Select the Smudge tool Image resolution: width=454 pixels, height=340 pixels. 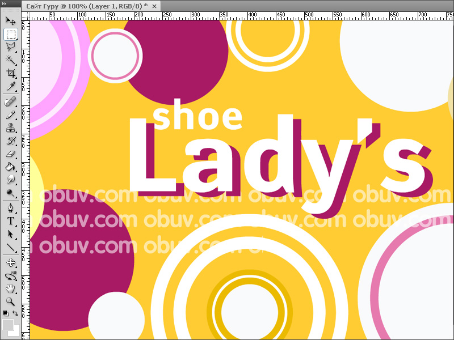click(10, 180)
